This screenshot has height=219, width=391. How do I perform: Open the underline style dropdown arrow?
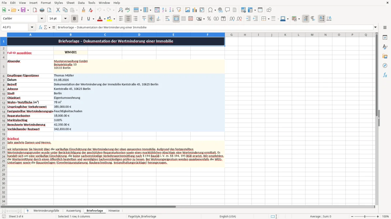click(x=93, y=19)
